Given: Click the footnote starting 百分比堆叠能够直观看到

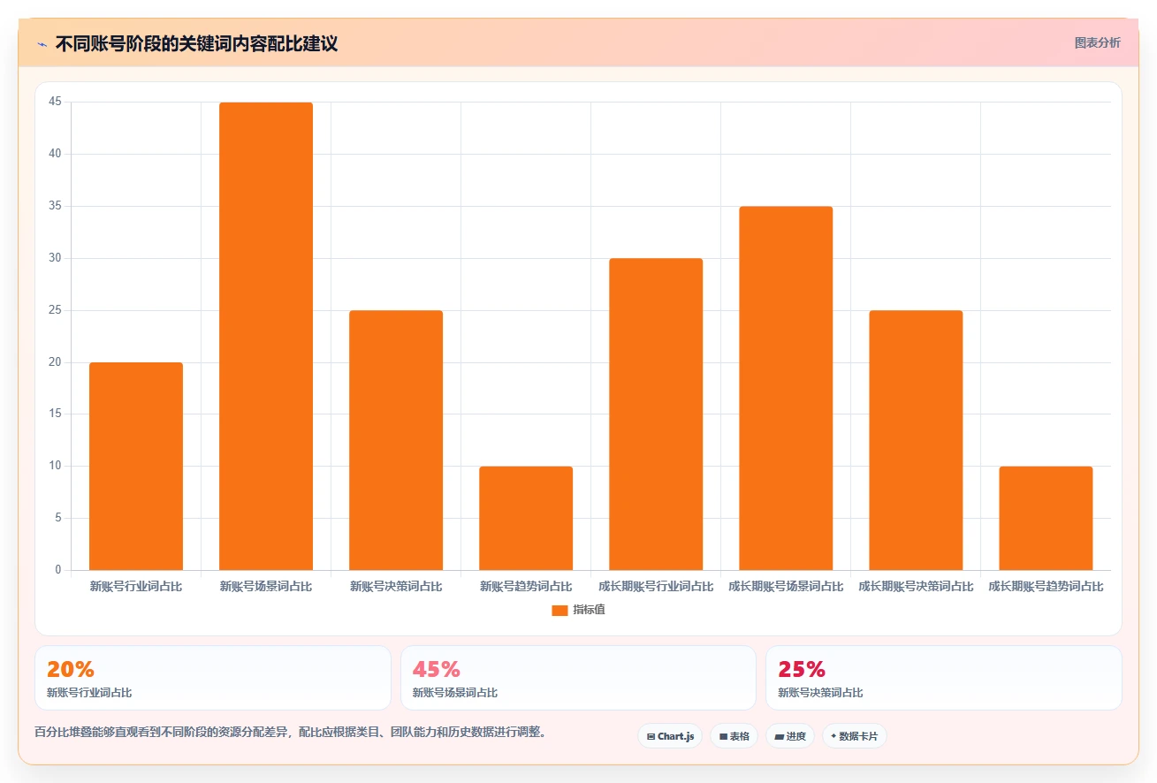Looking at the screenshot, I should (290, 732).
